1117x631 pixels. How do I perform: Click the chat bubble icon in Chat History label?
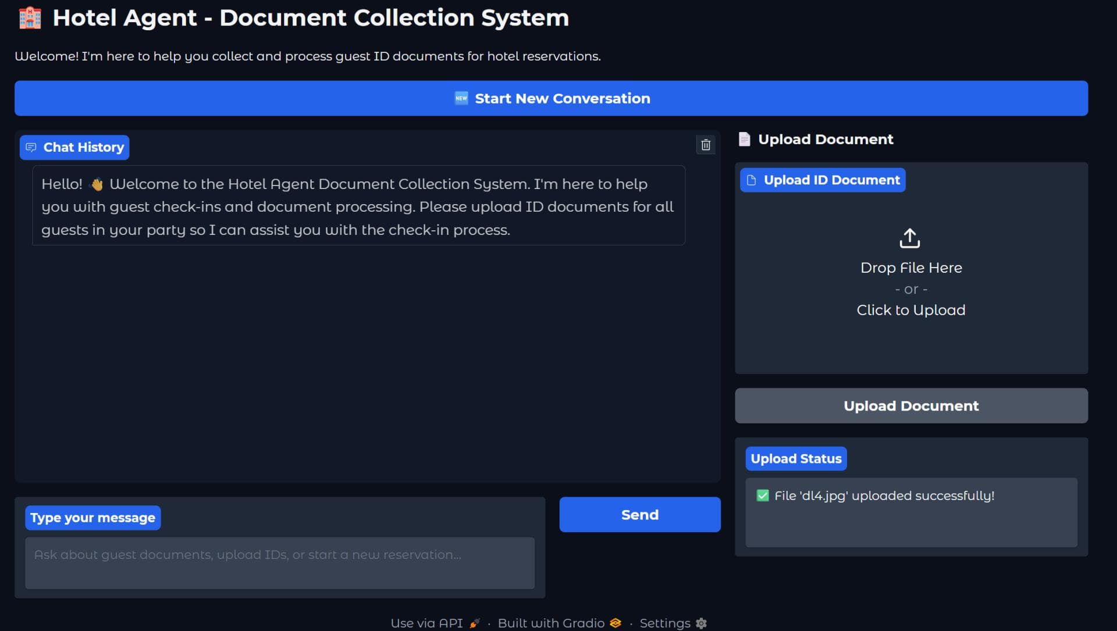click(31, 147)
